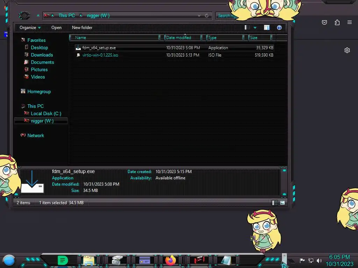Open Documents in the navigation pane
Image resolution: width=358 pixels, height=268 pixels.
42,62
